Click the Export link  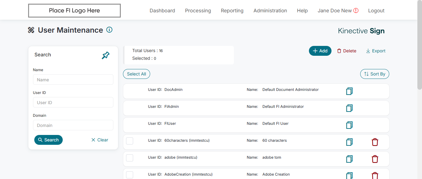[376, 51]
